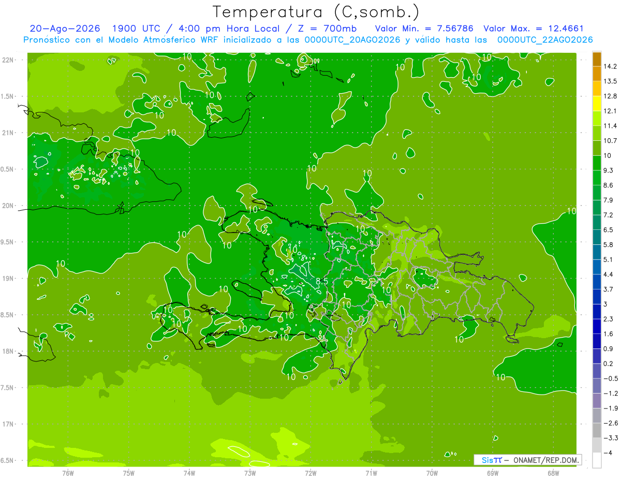Image resolution: width=621 pixels, height=480 pixels.
Task: Click the '71W' longitude label
Action: 372,473
